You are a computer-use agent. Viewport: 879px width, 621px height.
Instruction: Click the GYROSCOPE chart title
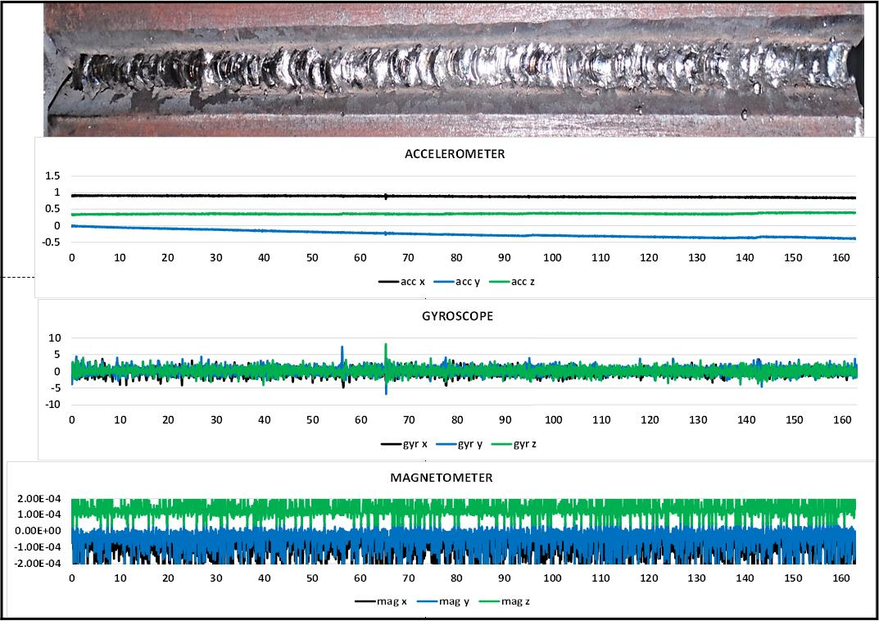point(457,316)
